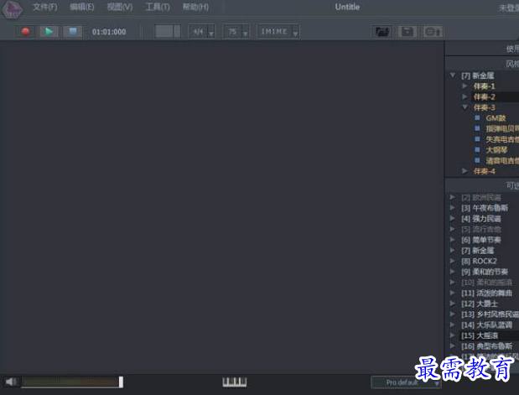The width and height of the screenshot is (519, 395).
Task: Select the GM鼓 track item
Action: point(496,118)
